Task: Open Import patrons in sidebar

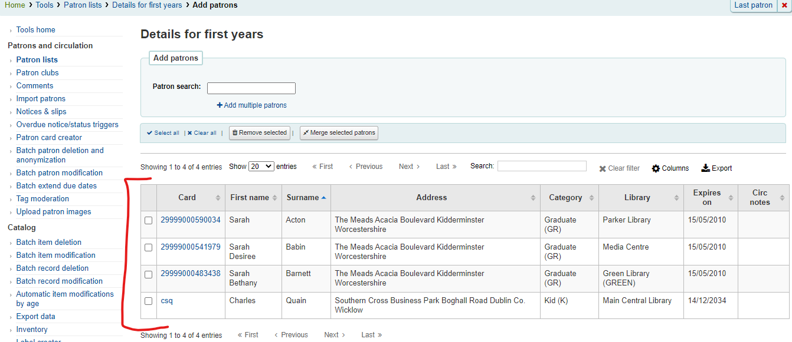Action: click(x=41, y=99)
